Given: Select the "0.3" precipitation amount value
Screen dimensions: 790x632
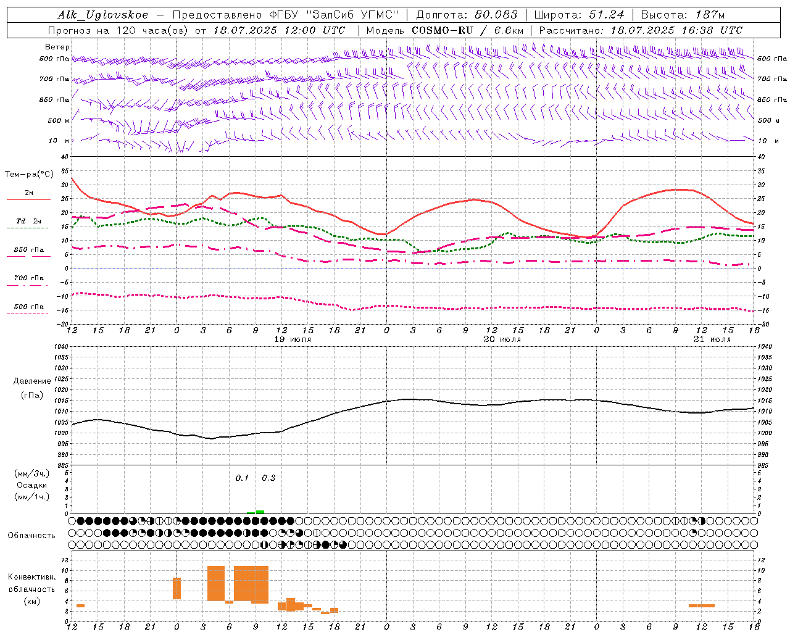Looking at the screenshot, I should pyautogui.click(x=268, y=478).
